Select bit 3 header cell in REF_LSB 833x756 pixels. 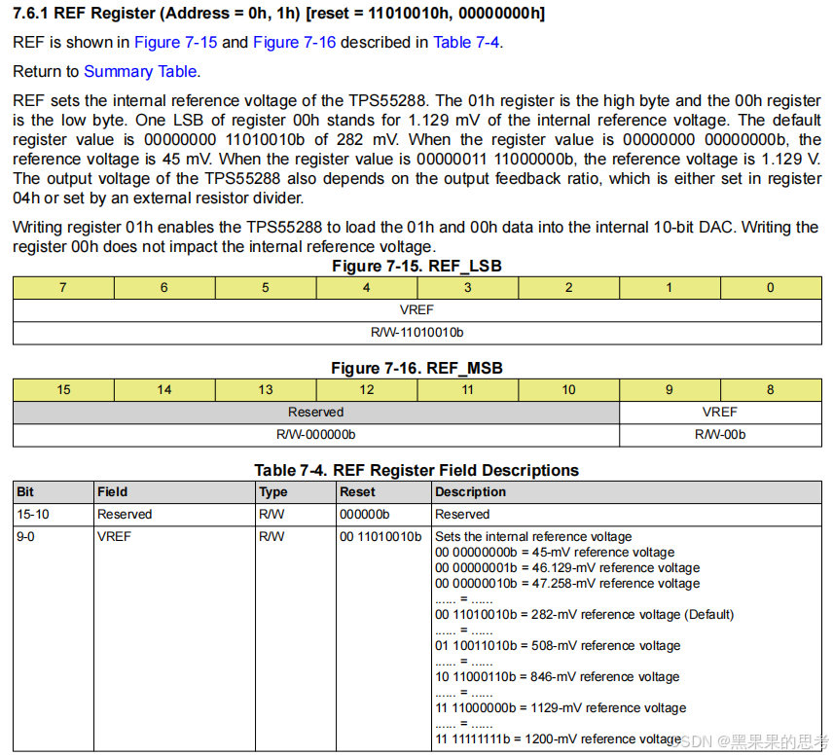click(467, 287)
